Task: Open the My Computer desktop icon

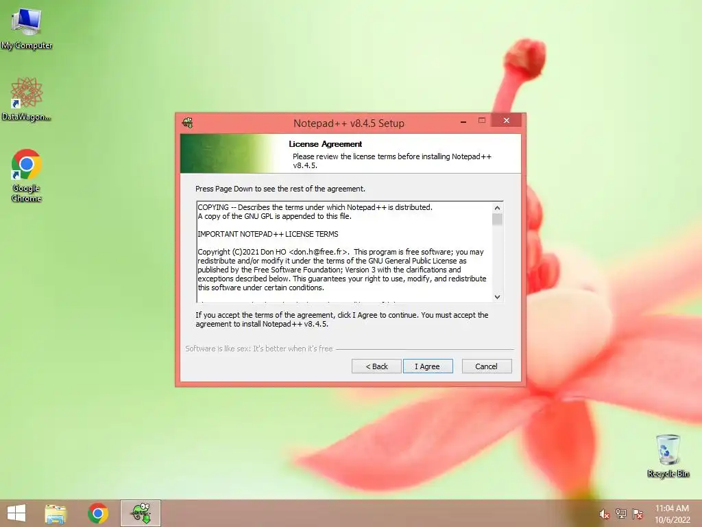Action: coord(27,29)
